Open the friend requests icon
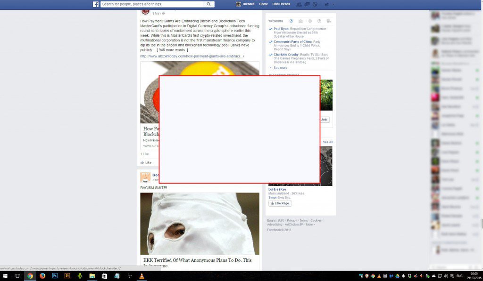Image resolution: width=483 pixels, height=281 pixels. [299, 4]
